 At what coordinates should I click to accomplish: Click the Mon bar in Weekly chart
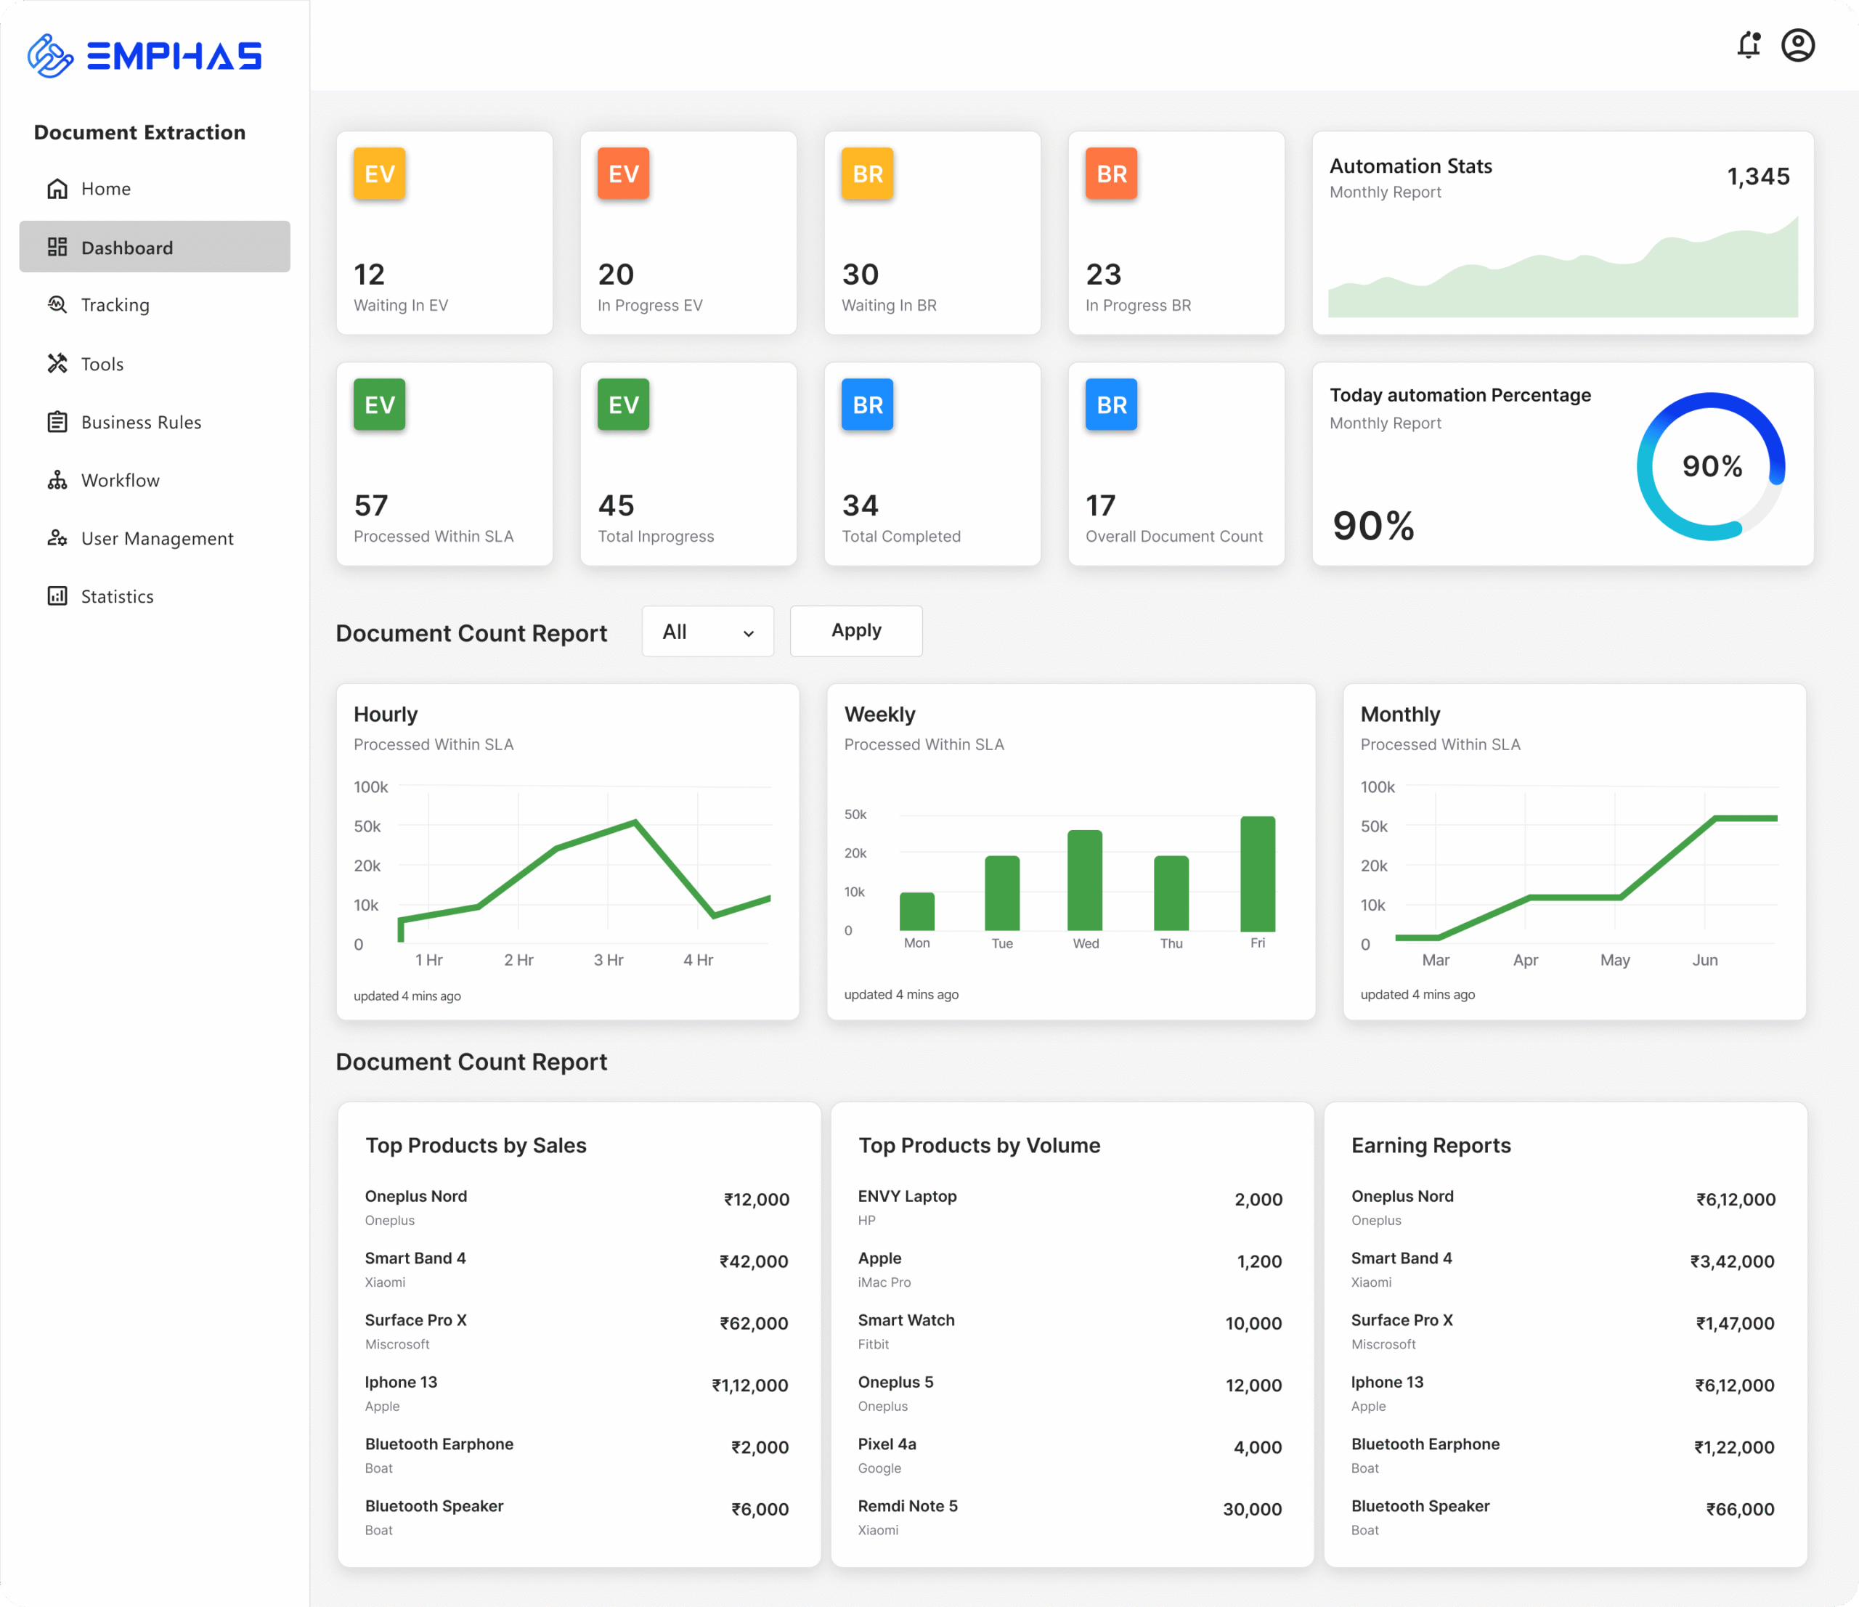[x=917, y=911]
